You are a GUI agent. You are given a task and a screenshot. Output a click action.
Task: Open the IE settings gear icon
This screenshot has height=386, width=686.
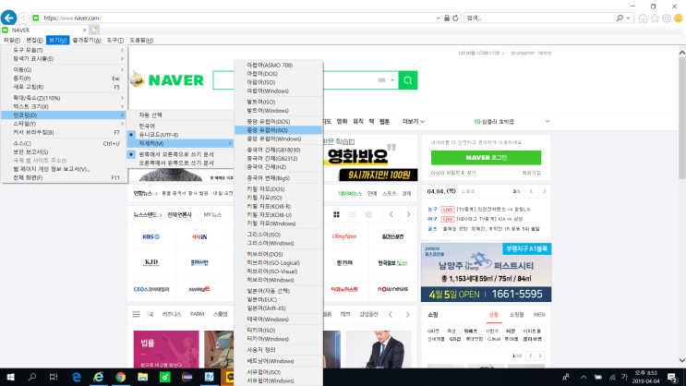point(667,18)
